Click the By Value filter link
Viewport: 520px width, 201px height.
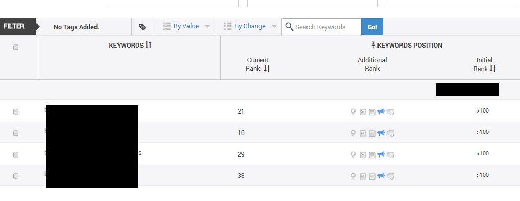click(x=186, y=26)
